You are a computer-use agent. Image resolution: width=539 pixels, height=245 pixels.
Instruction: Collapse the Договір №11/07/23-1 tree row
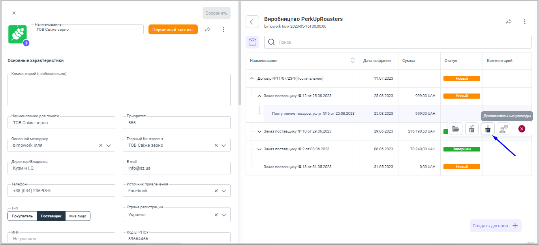tap(252, 79)
